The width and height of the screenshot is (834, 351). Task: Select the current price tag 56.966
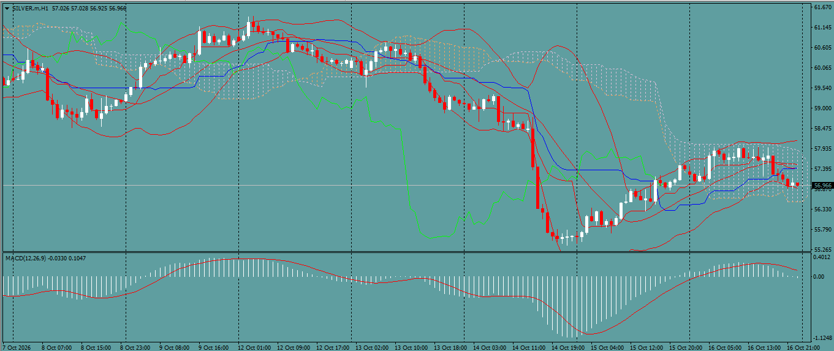822,185
